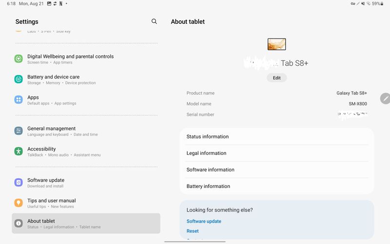Open Software information entry
Image resolution: width=390 pixels, height=244 pixels.
tap(276, 170)
